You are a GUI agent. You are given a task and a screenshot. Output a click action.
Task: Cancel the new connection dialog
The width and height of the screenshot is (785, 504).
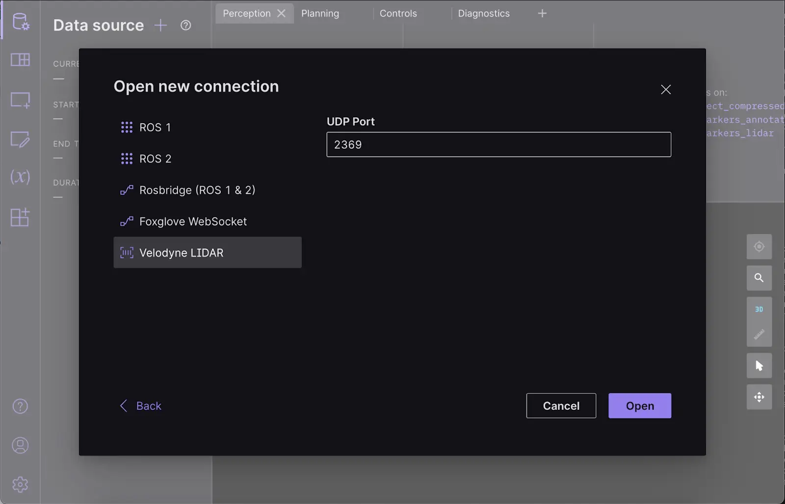coord(561,405)
